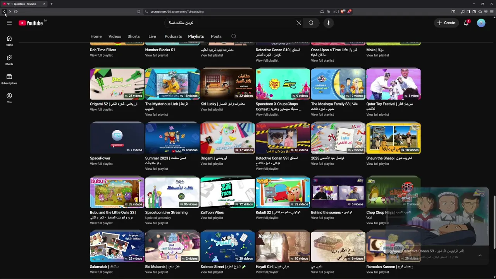
Task: Click the Create button
Action: click(x=446, y=23)
